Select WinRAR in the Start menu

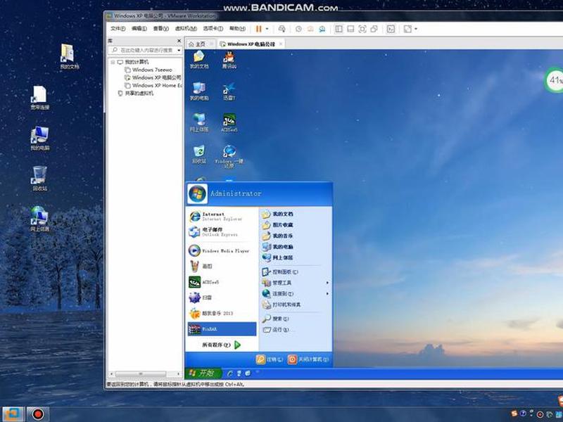click(222, 329)
